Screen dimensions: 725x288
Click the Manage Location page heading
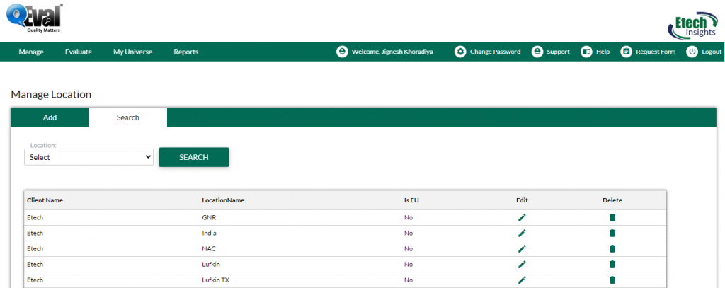point(51,94)
